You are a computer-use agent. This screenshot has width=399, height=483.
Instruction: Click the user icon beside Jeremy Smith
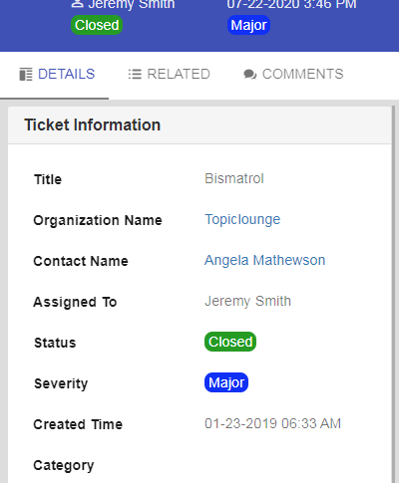point(77,4)
